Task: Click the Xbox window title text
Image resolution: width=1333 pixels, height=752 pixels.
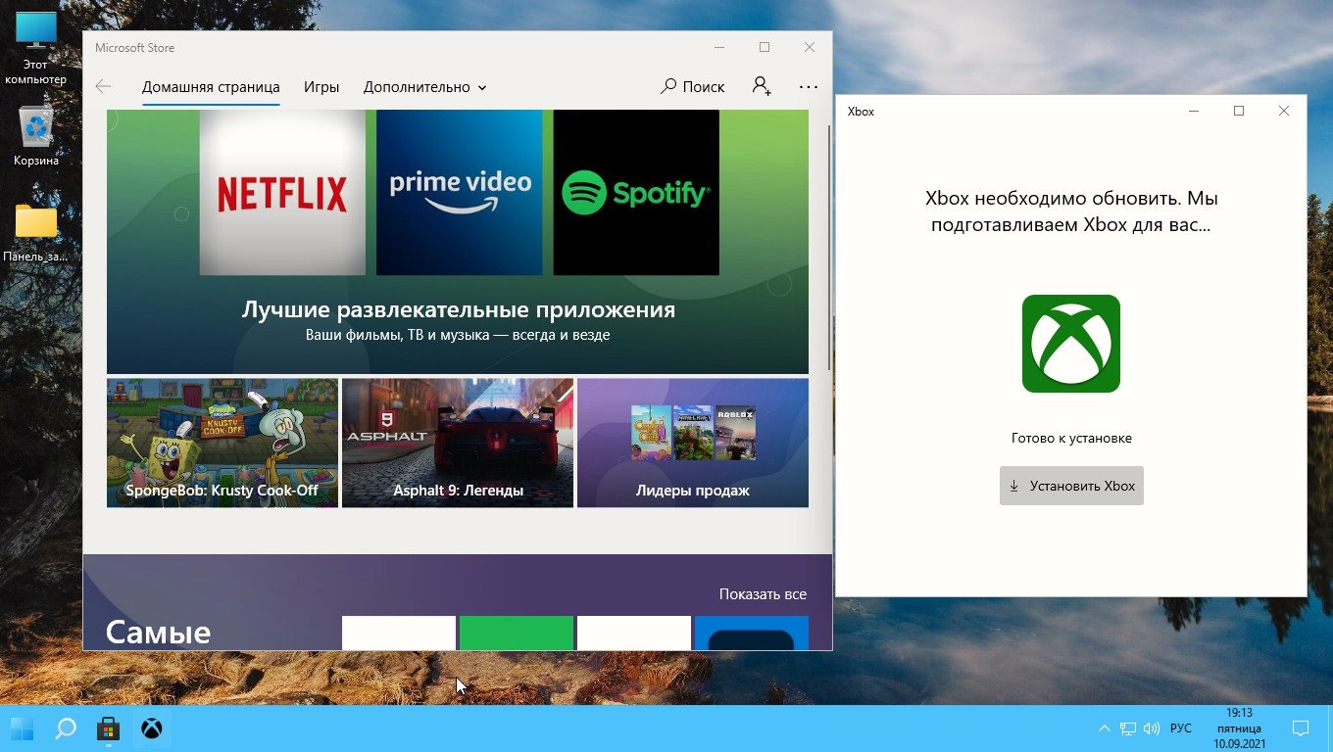Action: [x=861, y=112]
